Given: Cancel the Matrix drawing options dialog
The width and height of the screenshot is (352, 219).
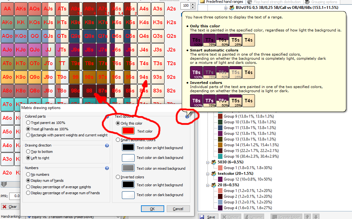Looking at the screenshot, I should (x=178, y=209).
